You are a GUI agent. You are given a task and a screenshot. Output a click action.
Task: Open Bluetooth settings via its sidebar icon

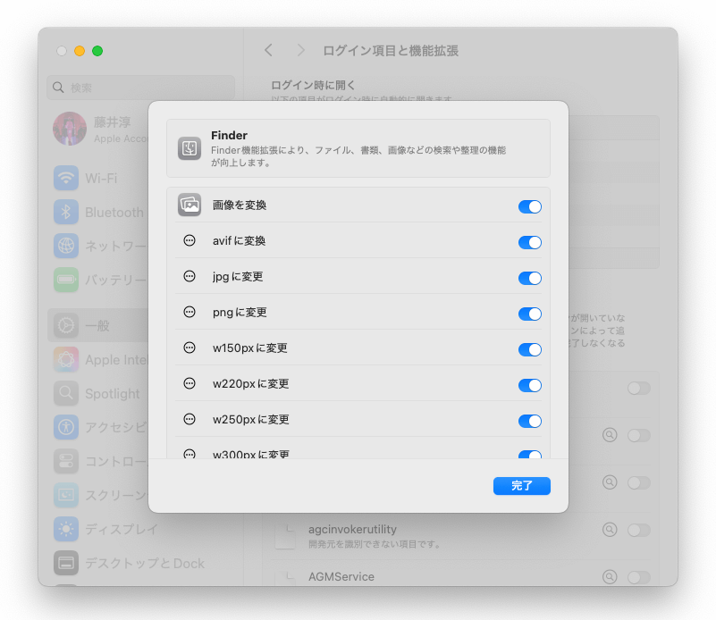[67, 212]
